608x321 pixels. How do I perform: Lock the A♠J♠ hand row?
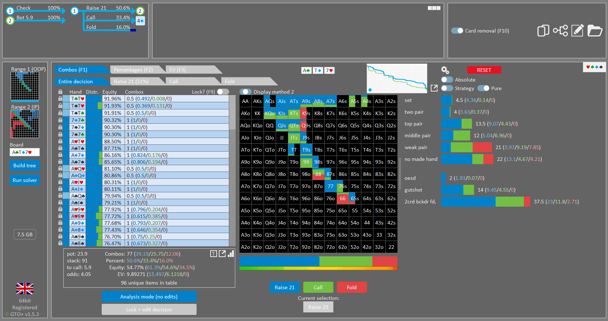click(60, 203)
